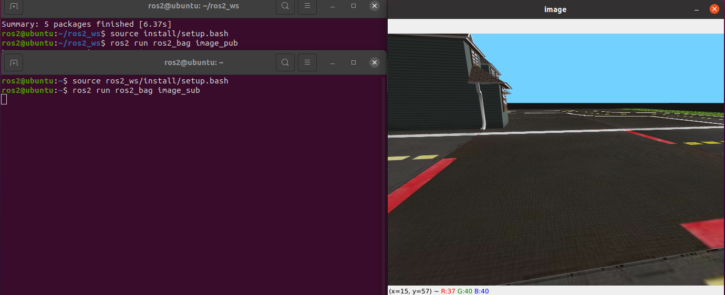Minimize the ros2_ws terminal window
Screen dimensions: 725x295
[332, 6]
